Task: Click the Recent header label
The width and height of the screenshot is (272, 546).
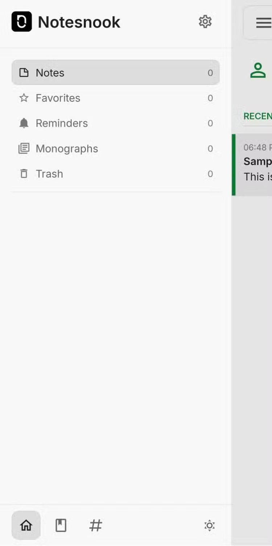Action: pyautogui.click(x=257, y=116)
